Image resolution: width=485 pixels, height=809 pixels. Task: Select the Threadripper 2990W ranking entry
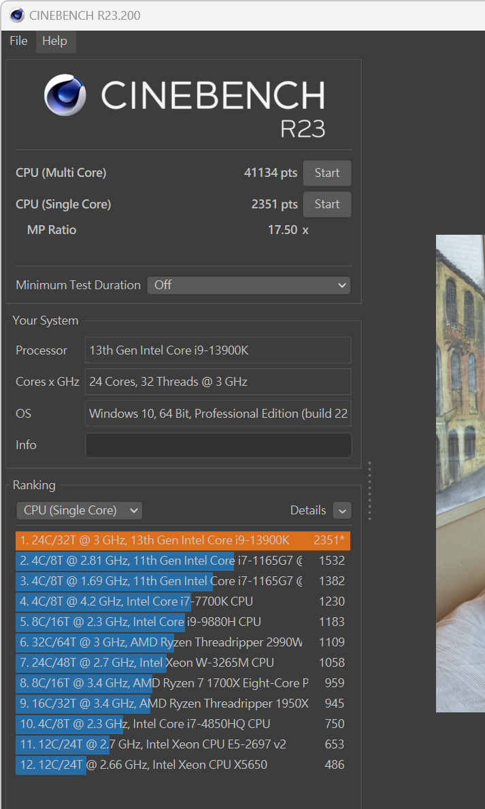pos(183,642)
